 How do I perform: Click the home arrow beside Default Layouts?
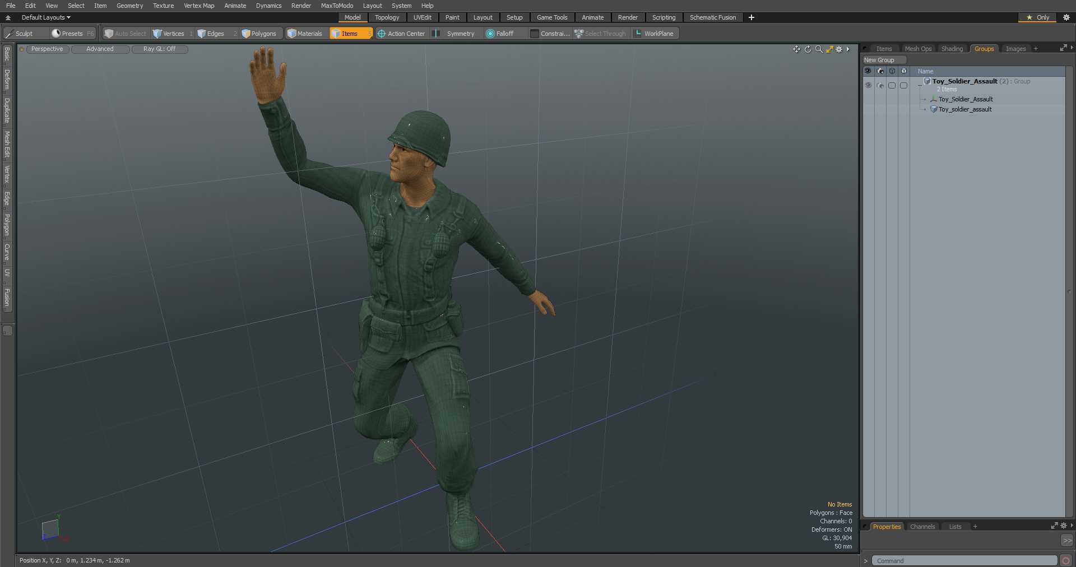[x=8, y=17]
